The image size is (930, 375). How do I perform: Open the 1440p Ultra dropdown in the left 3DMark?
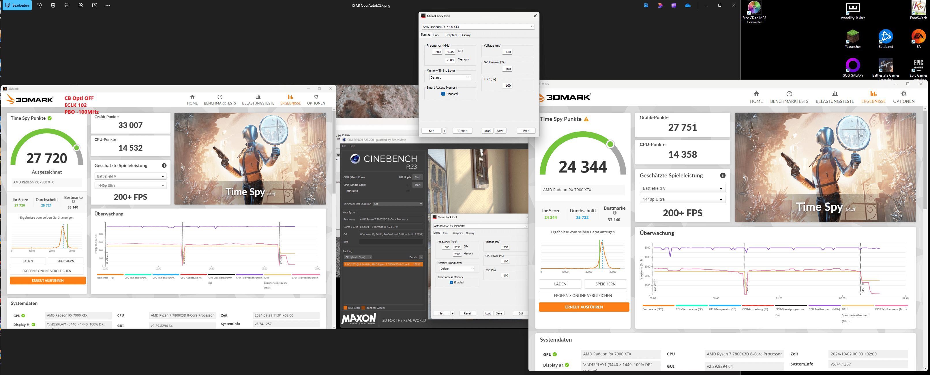point(130,186)
